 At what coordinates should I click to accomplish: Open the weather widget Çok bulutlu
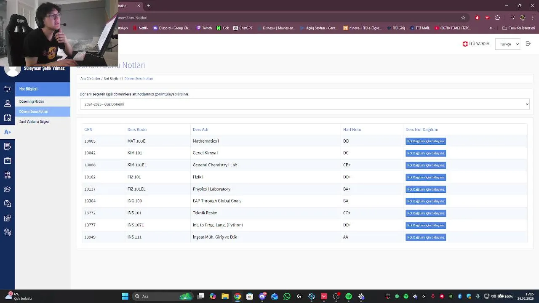click(19, 296)
